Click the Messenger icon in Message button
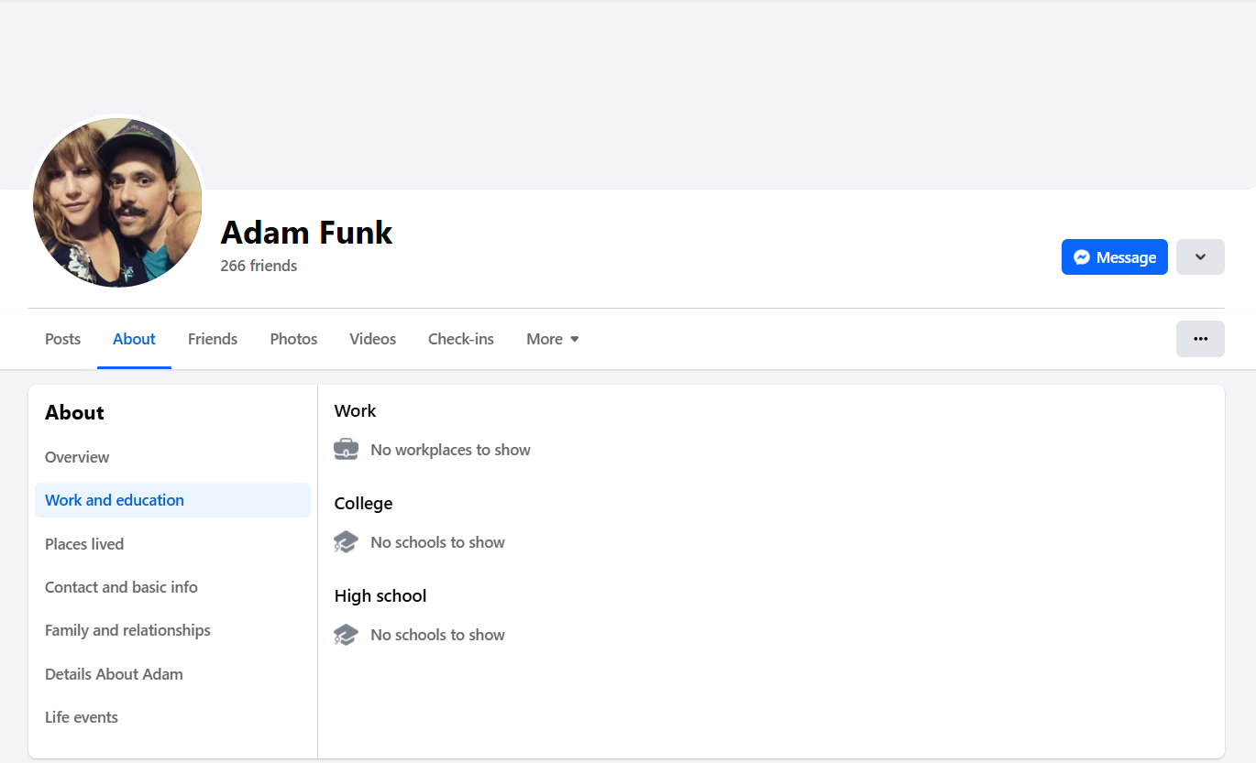The width and height of the screenshot is (1256, 763). coord(1082,257)
